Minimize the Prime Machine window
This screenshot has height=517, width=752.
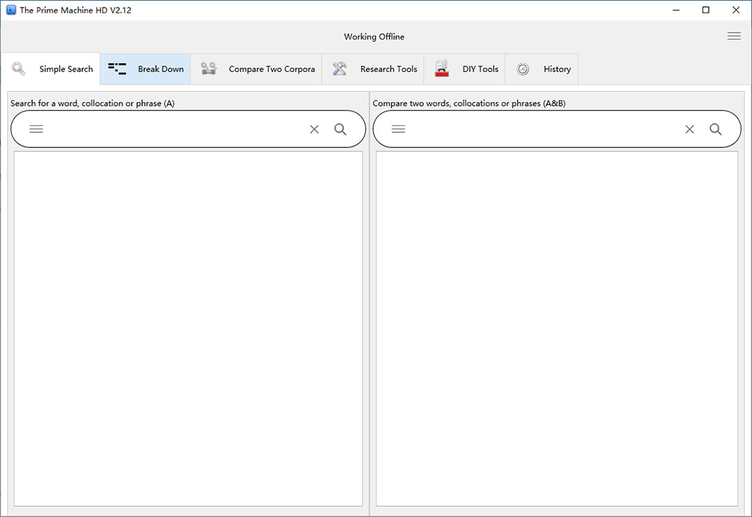click(676, 10)
